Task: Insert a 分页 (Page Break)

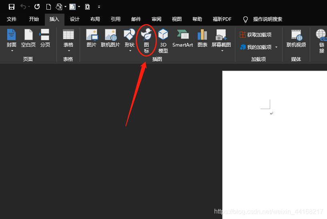Action: pyautogui.click(x=45, y=38)
